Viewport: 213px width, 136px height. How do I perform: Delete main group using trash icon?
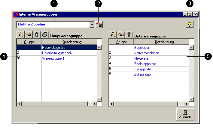37,35
